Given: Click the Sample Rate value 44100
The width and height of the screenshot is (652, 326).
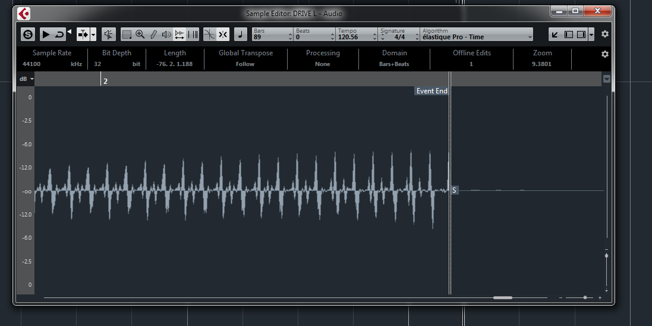Looking at the screenshot, I should coord(32,64).
